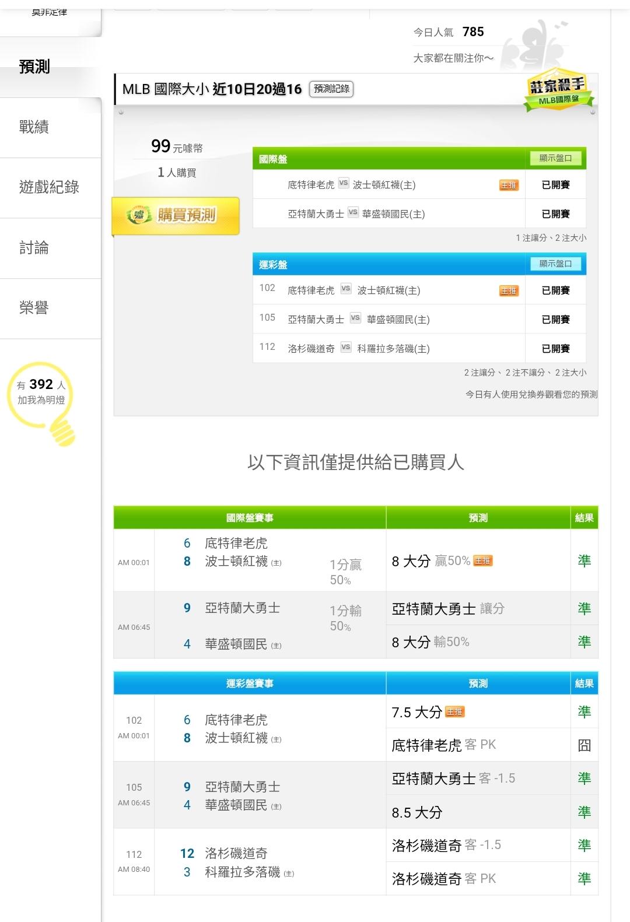630x922 pixels.
Task: Click the 1 人購買 count
Action: point(177,173)
